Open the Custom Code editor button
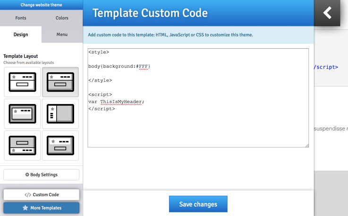This screenshot has height=216, width=348. click(41, 195)
